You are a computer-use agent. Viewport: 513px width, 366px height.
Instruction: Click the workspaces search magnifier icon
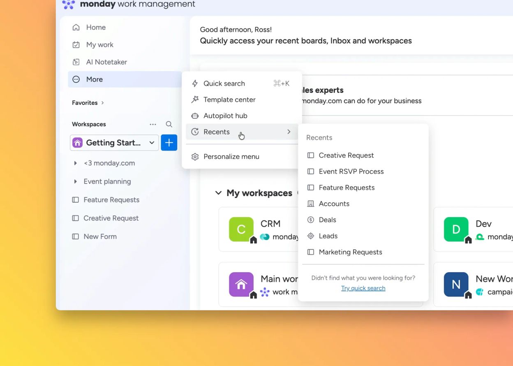click(169, 124)
